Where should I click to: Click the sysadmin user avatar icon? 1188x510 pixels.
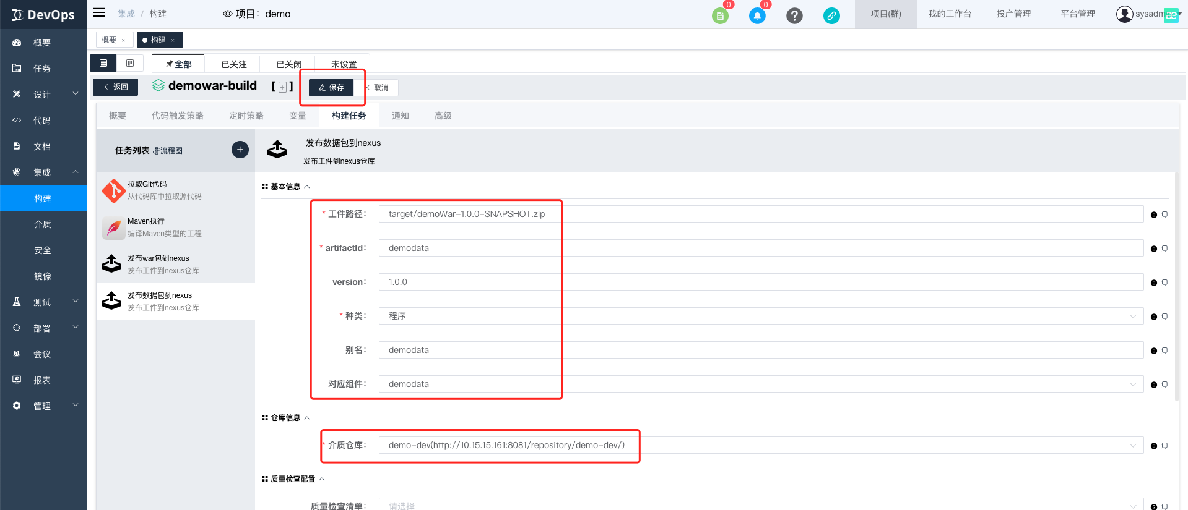click(x=1124, y=14)
